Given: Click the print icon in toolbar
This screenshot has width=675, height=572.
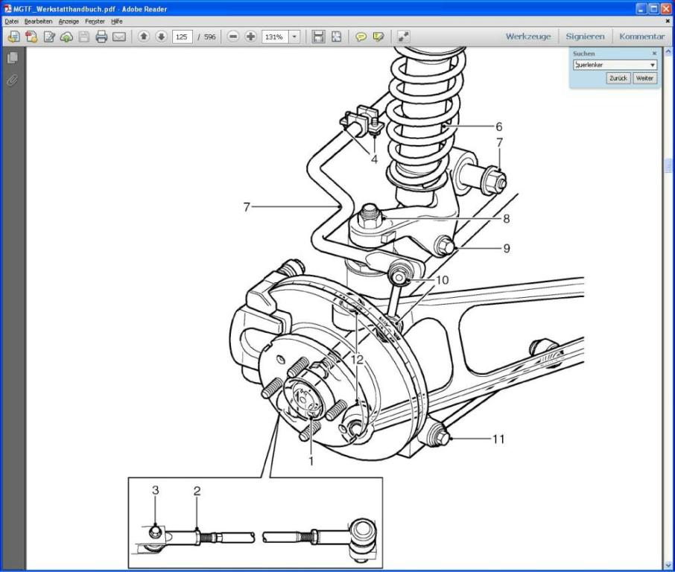Looking at the screenshot, I should coord(101,36).
